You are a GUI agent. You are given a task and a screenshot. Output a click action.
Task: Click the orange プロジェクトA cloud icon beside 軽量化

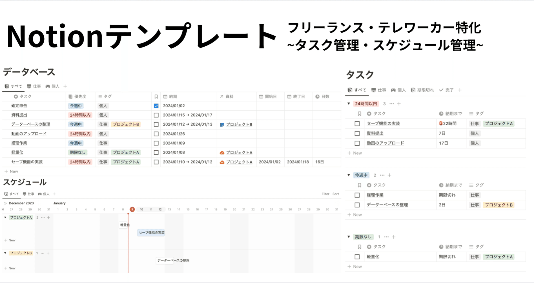click(222, 152)
